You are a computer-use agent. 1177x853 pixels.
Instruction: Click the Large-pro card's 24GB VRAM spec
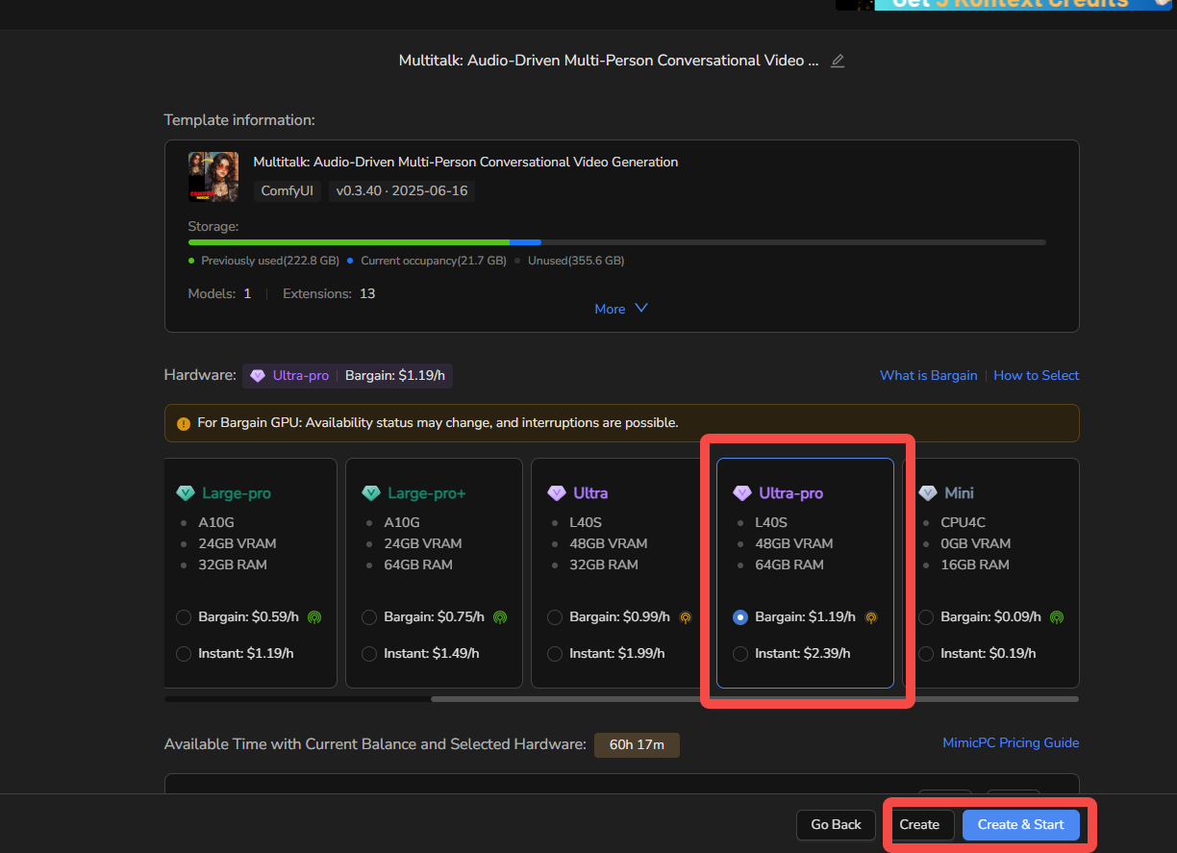[238, 543]
